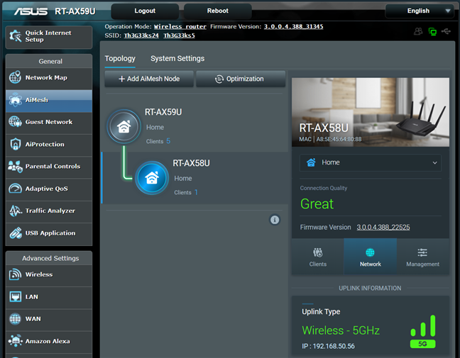The width and height of the screenshot is (460, 358).
Task: Click the topology info icon
Action: click(x=275, y=220)
